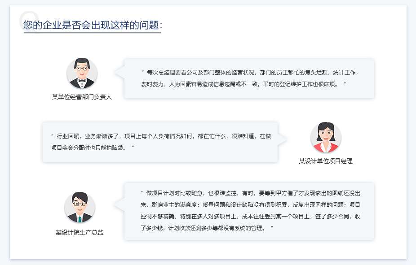This screenshot has width=416, height=265.
Task: Click the quote line starting 行业回暖
Action: [161, 136]
